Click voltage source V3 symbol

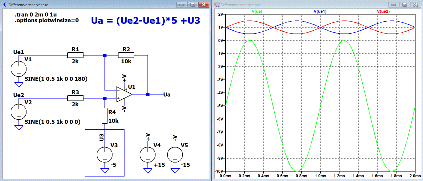[105, 155]
